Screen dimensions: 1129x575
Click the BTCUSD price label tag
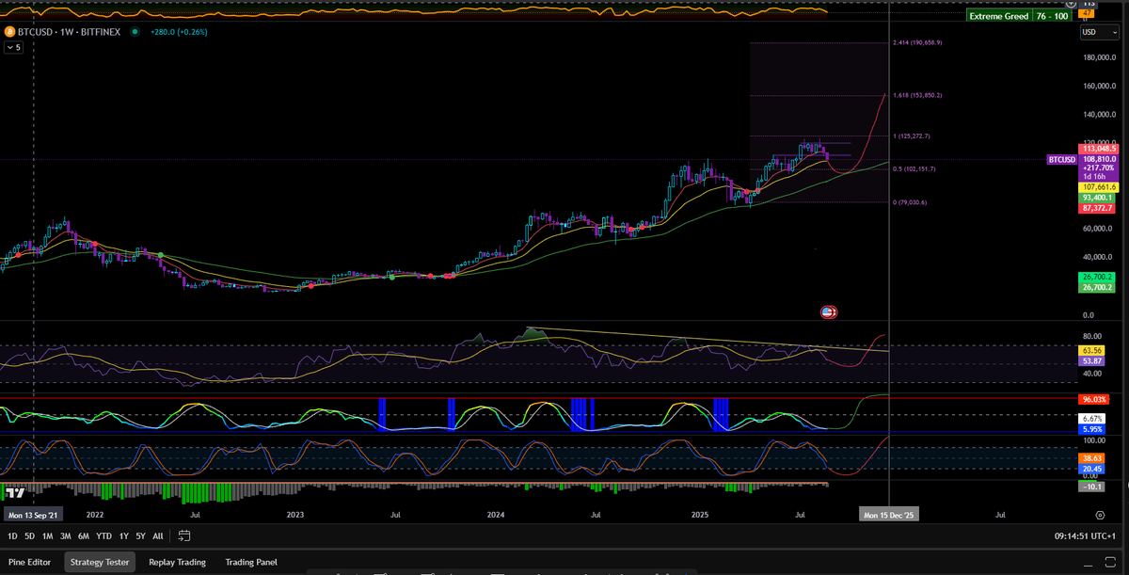pos(1062,160)
